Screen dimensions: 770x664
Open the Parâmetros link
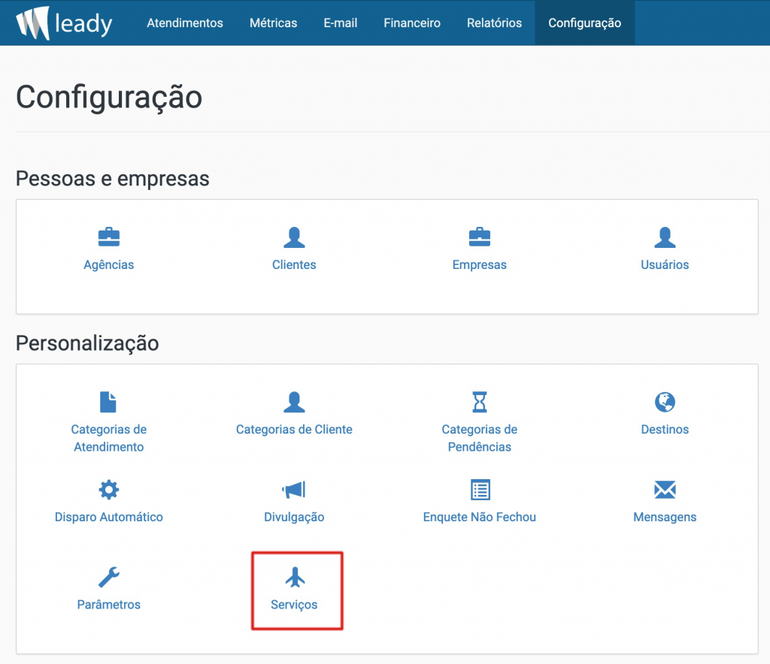tap(109, 605)
